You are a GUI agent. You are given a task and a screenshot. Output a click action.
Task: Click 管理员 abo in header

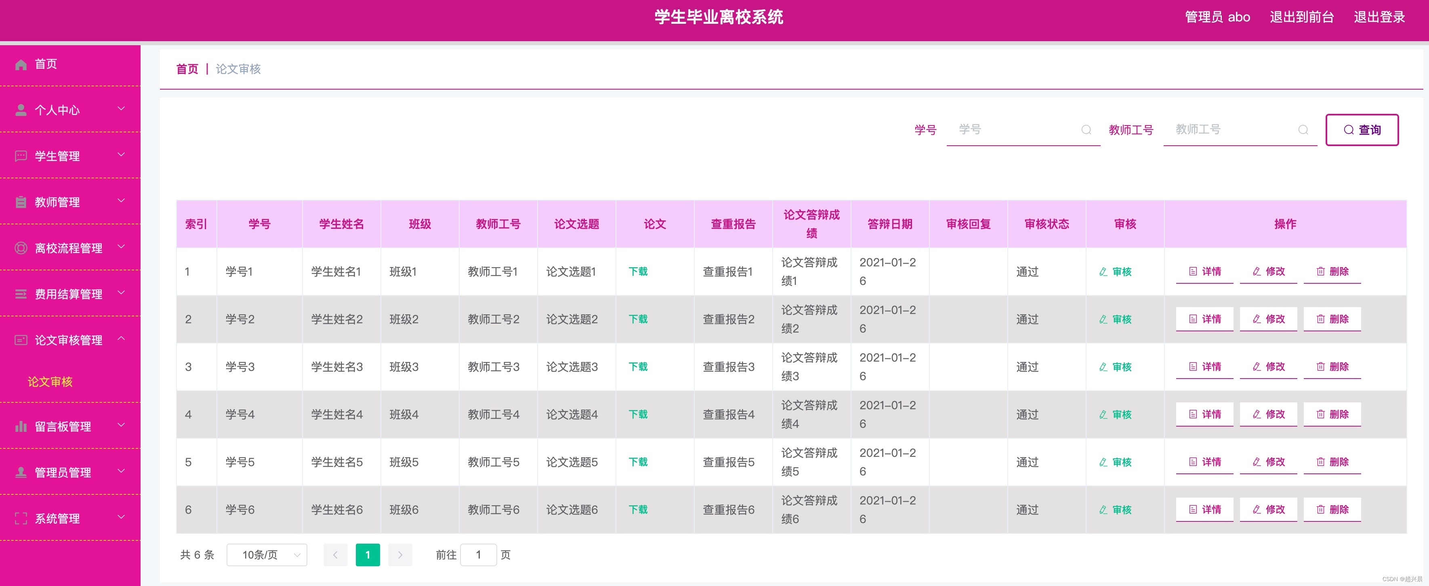(1218, 17)
